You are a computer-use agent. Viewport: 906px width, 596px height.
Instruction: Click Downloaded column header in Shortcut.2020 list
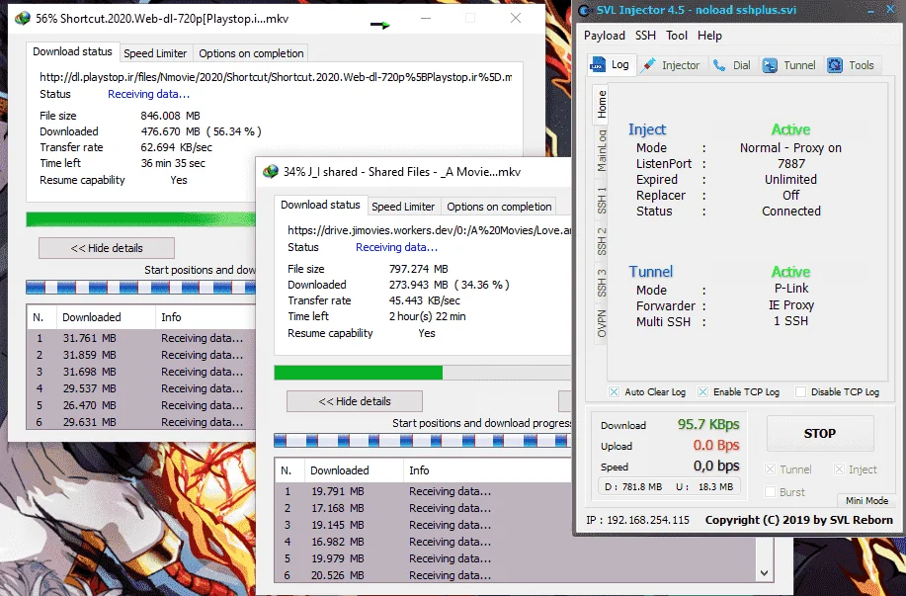[x=105, y=317]
